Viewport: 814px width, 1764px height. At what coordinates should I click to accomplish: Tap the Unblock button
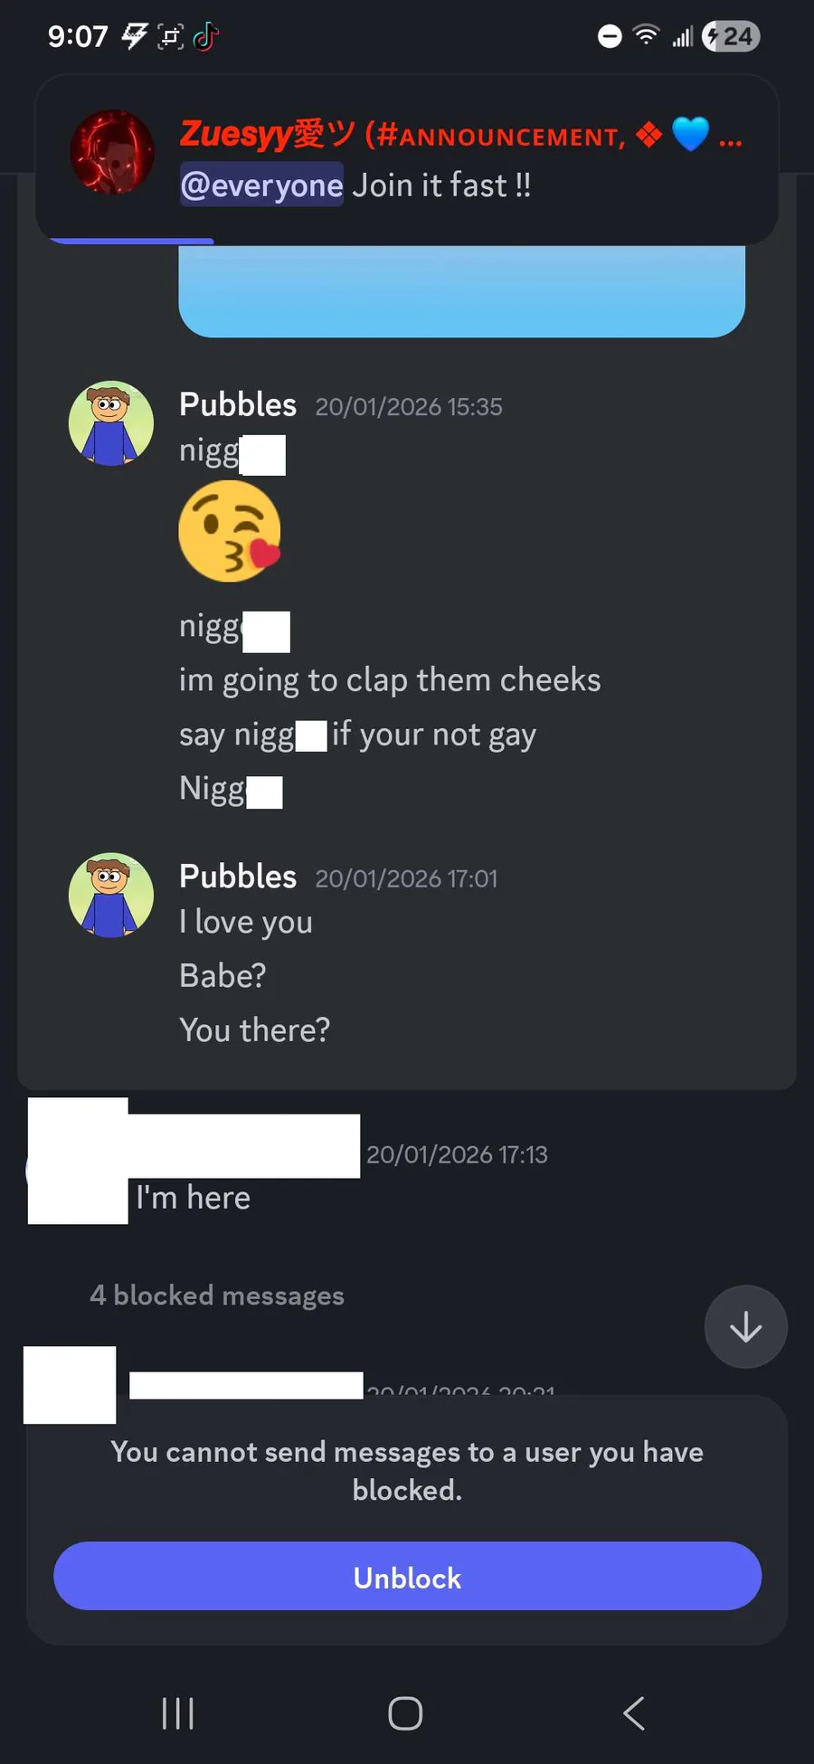407,1577
